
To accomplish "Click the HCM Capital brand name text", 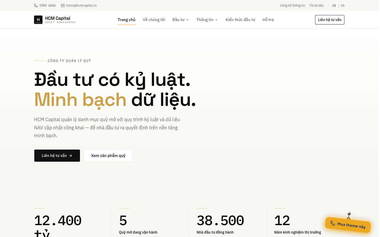I will tap(58, 18).
